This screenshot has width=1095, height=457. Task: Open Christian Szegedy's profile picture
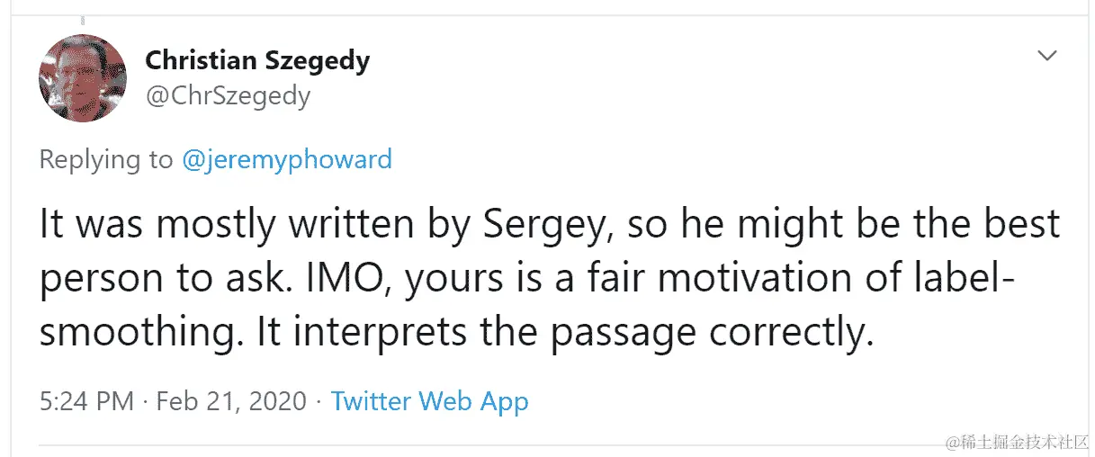pyautogui.click(x=82, y=77)
